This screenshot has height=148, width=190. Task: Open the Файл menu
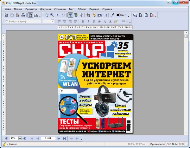pyautogui.click(x=8, y=9)
